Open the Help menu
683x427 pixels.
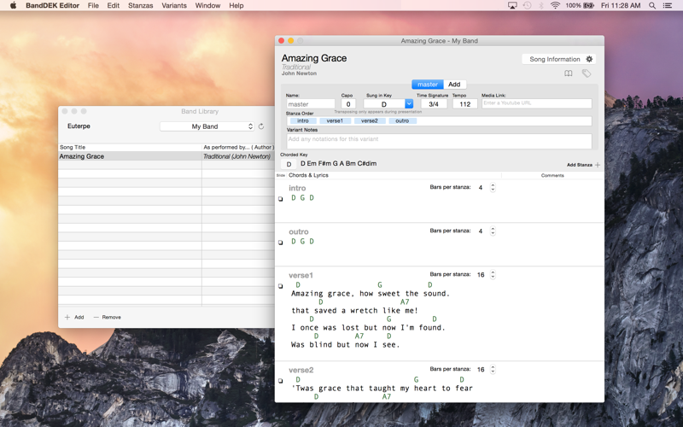(236, 5)
